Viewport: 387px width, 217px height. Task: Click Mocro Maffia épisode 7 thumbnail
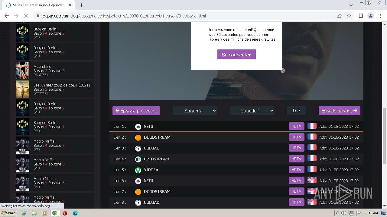(x=23, y=145)
